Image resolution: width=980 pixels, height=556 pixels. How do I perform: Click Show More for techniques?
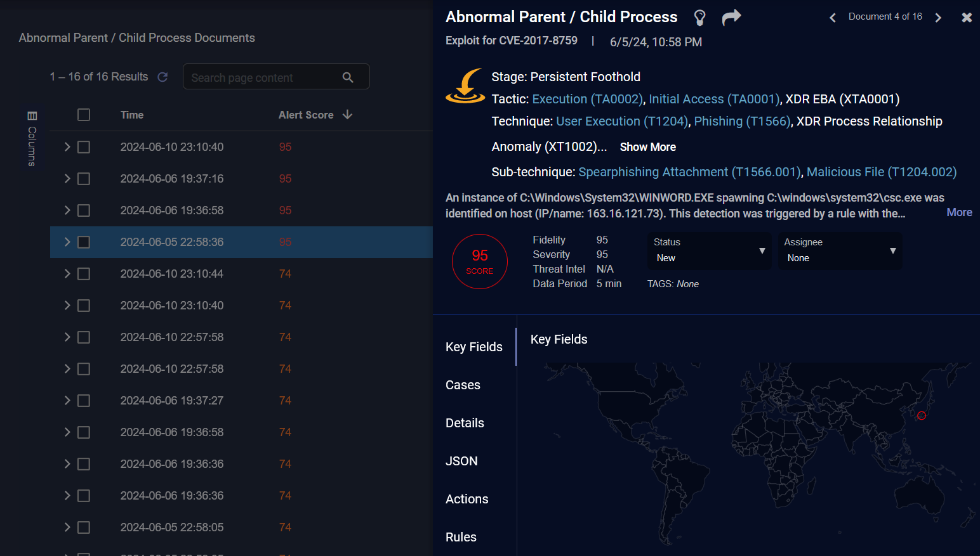[647, 147]
